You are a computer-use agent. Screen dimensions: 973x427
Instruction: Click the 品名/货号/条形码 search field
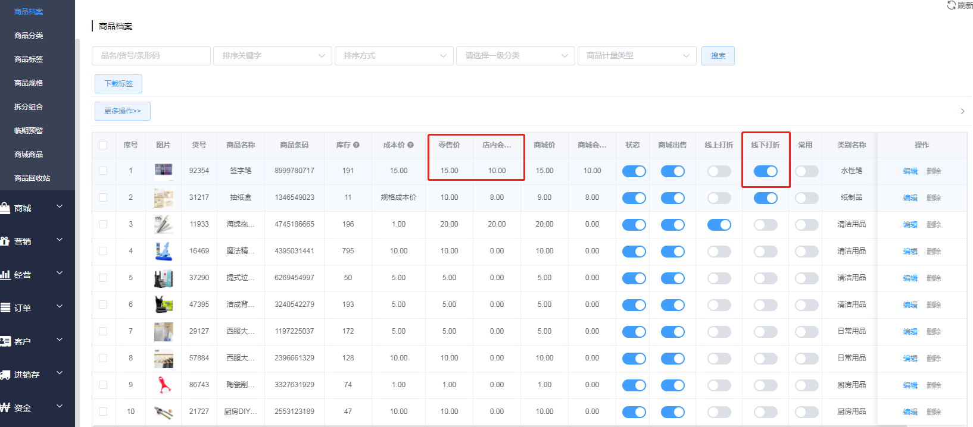tap(151, 56)
